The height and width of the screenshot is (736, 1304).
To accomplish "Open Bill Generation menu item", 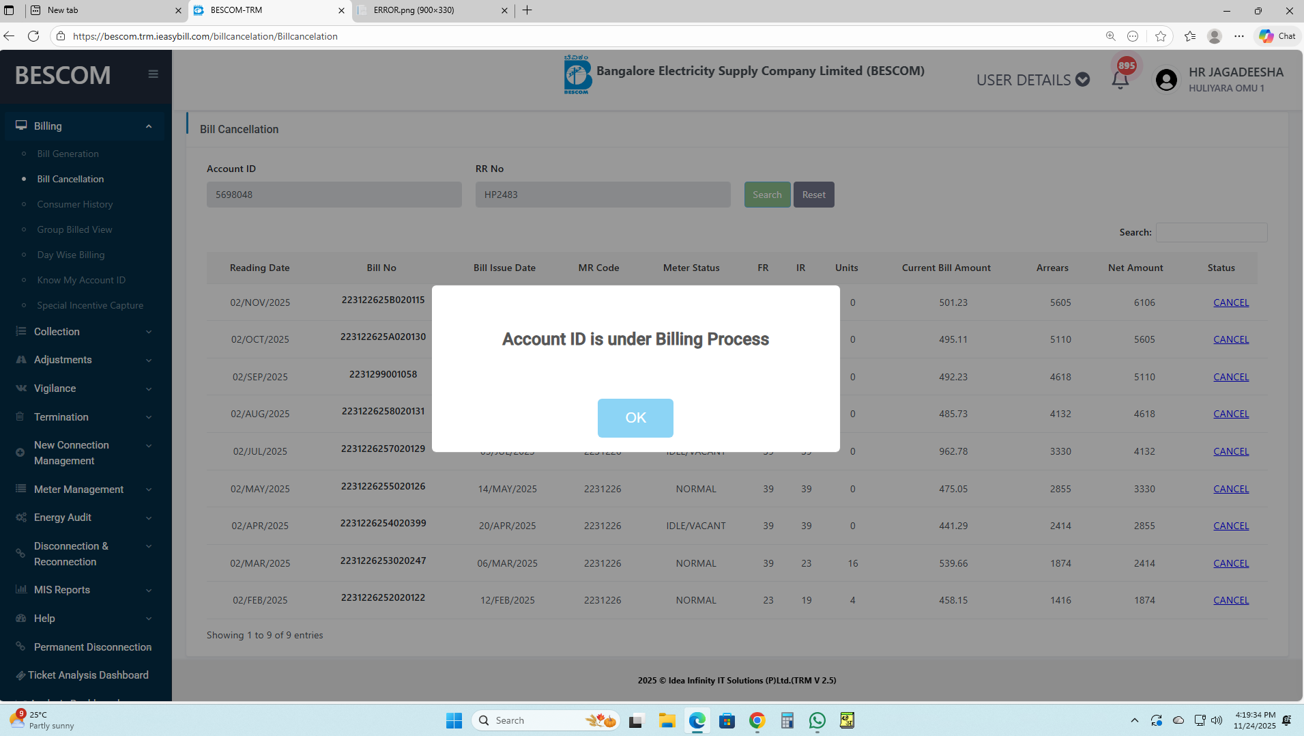I will pos(68,154).
